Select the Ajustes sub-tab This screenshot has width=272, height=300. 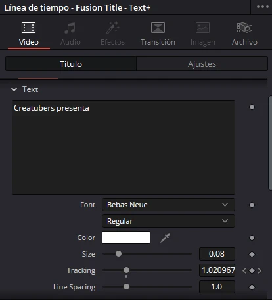click(202, 64)
